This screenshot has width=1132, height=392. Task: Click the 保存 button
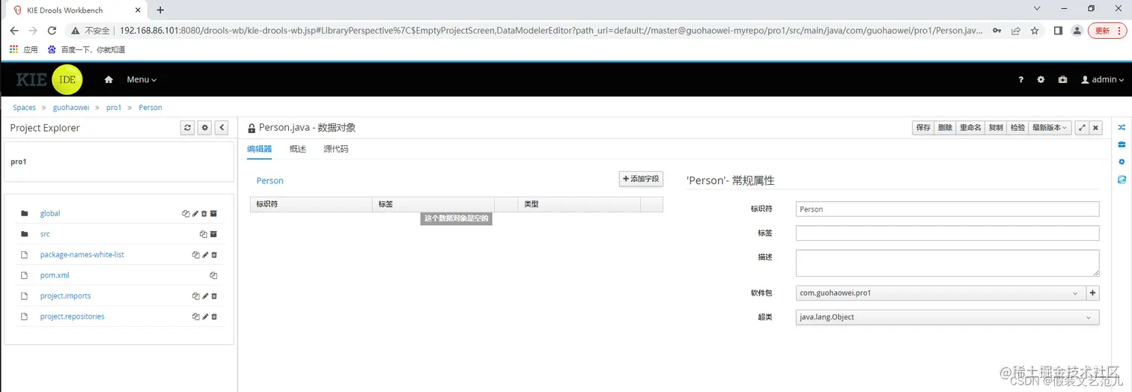coord(923,128)
